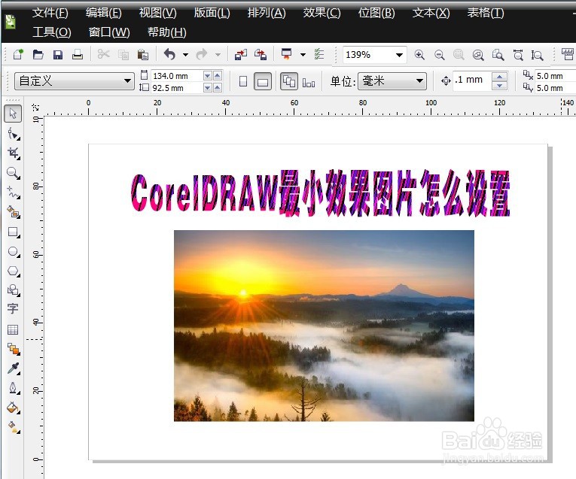Select the Table tool
The image size is (576, 479).
click(13, 329)
